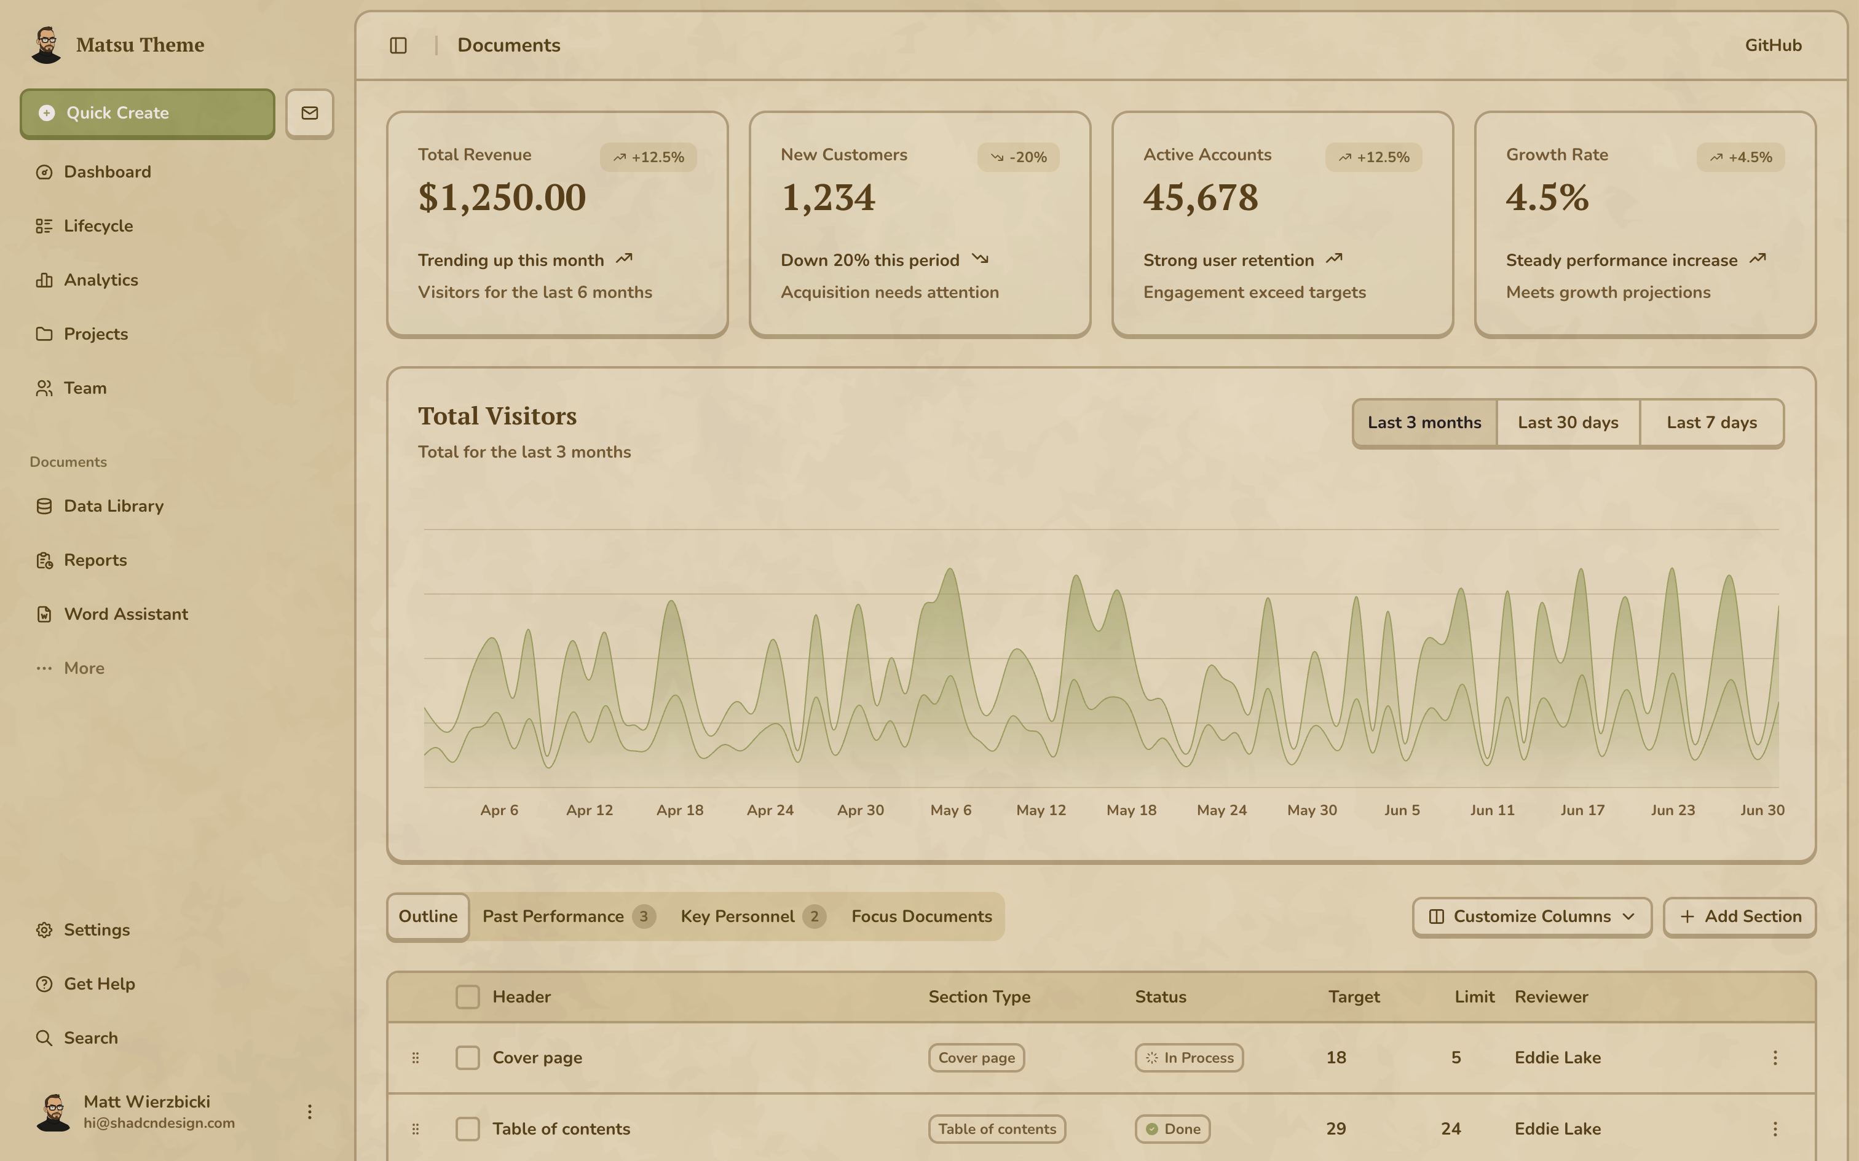Select the Last 30 days range toggle
Viewport: 1859px width, 1161px height.
[x=1568, y=423]
